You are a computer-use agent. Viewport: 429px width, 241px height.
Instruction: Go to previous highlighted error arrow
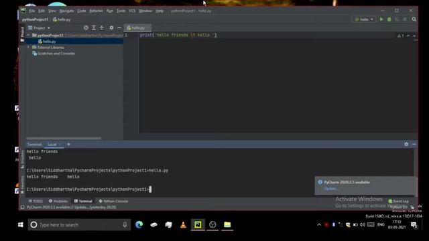[x=408, y=35]
